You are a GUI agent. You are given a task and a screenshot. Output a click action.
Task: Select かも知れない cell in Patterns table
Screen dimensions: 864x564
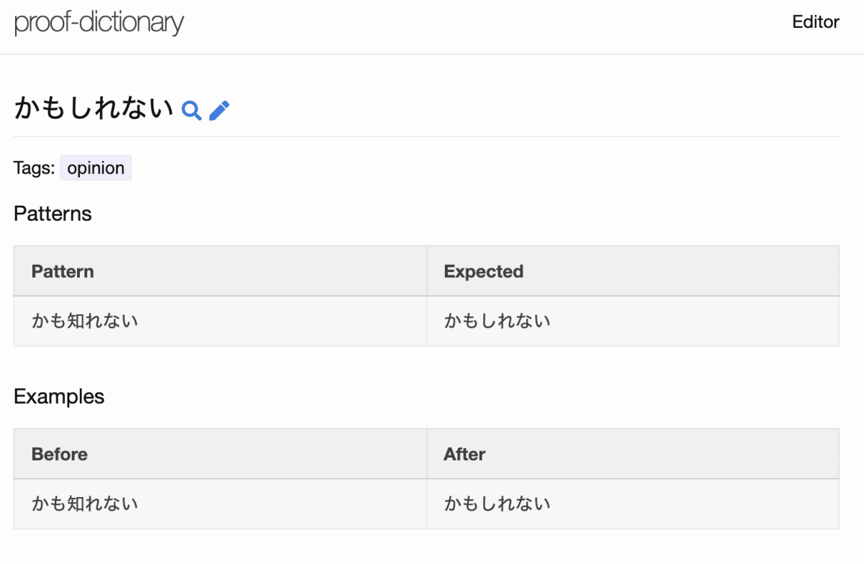tap(220, 321)
